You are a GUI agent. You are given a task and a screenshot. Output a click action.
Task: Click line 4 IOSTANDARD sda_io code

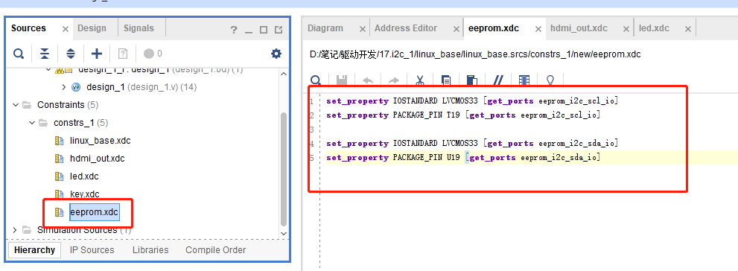coord(472,143)
